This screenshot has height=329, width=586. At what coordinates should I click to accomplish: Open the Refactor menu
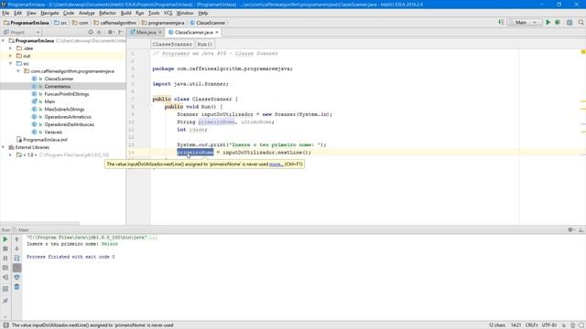pos(107,13)
